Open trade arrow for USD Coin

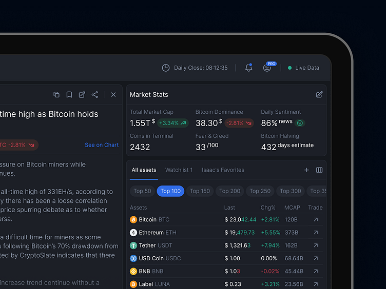[316, 258]
